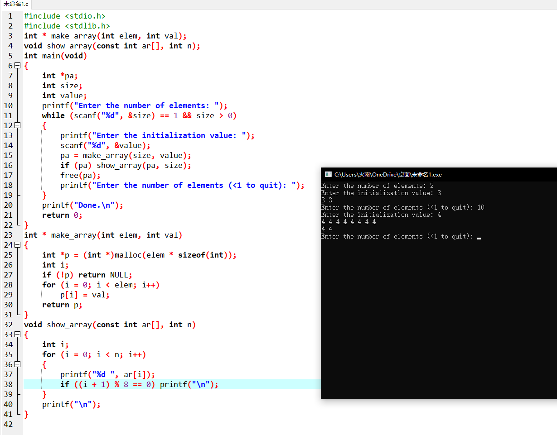Viewport: 557px width, 435px height.
Task: Click the '(<1 to quit)' printf in code
Action: coord(183,185)
